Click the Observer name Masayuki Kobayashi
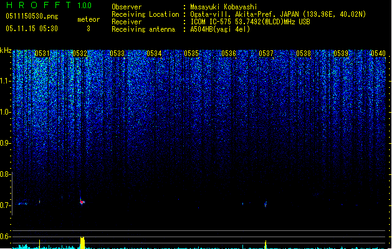Screen dimensions: 392x249 [x=224, y=7]
